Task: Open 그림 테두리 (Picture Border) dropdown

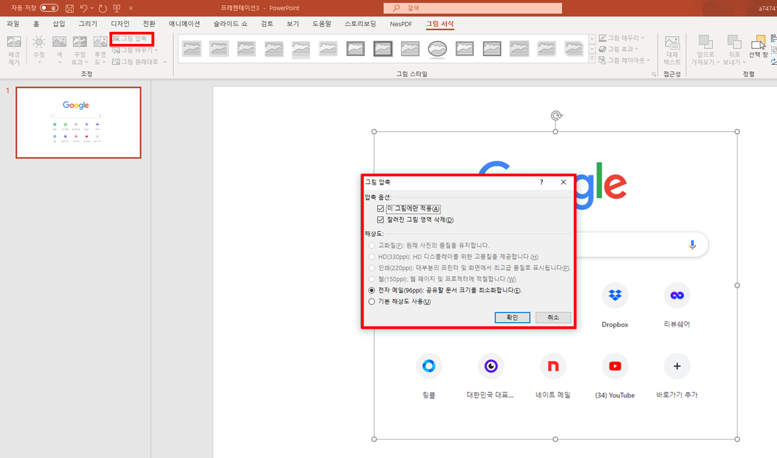Action: (622, 38)
